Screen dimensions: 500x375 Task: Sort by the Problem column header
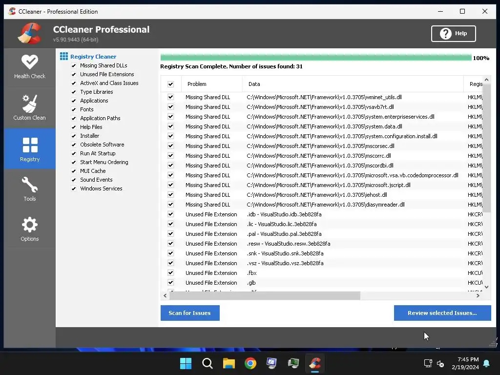[212, 84]
